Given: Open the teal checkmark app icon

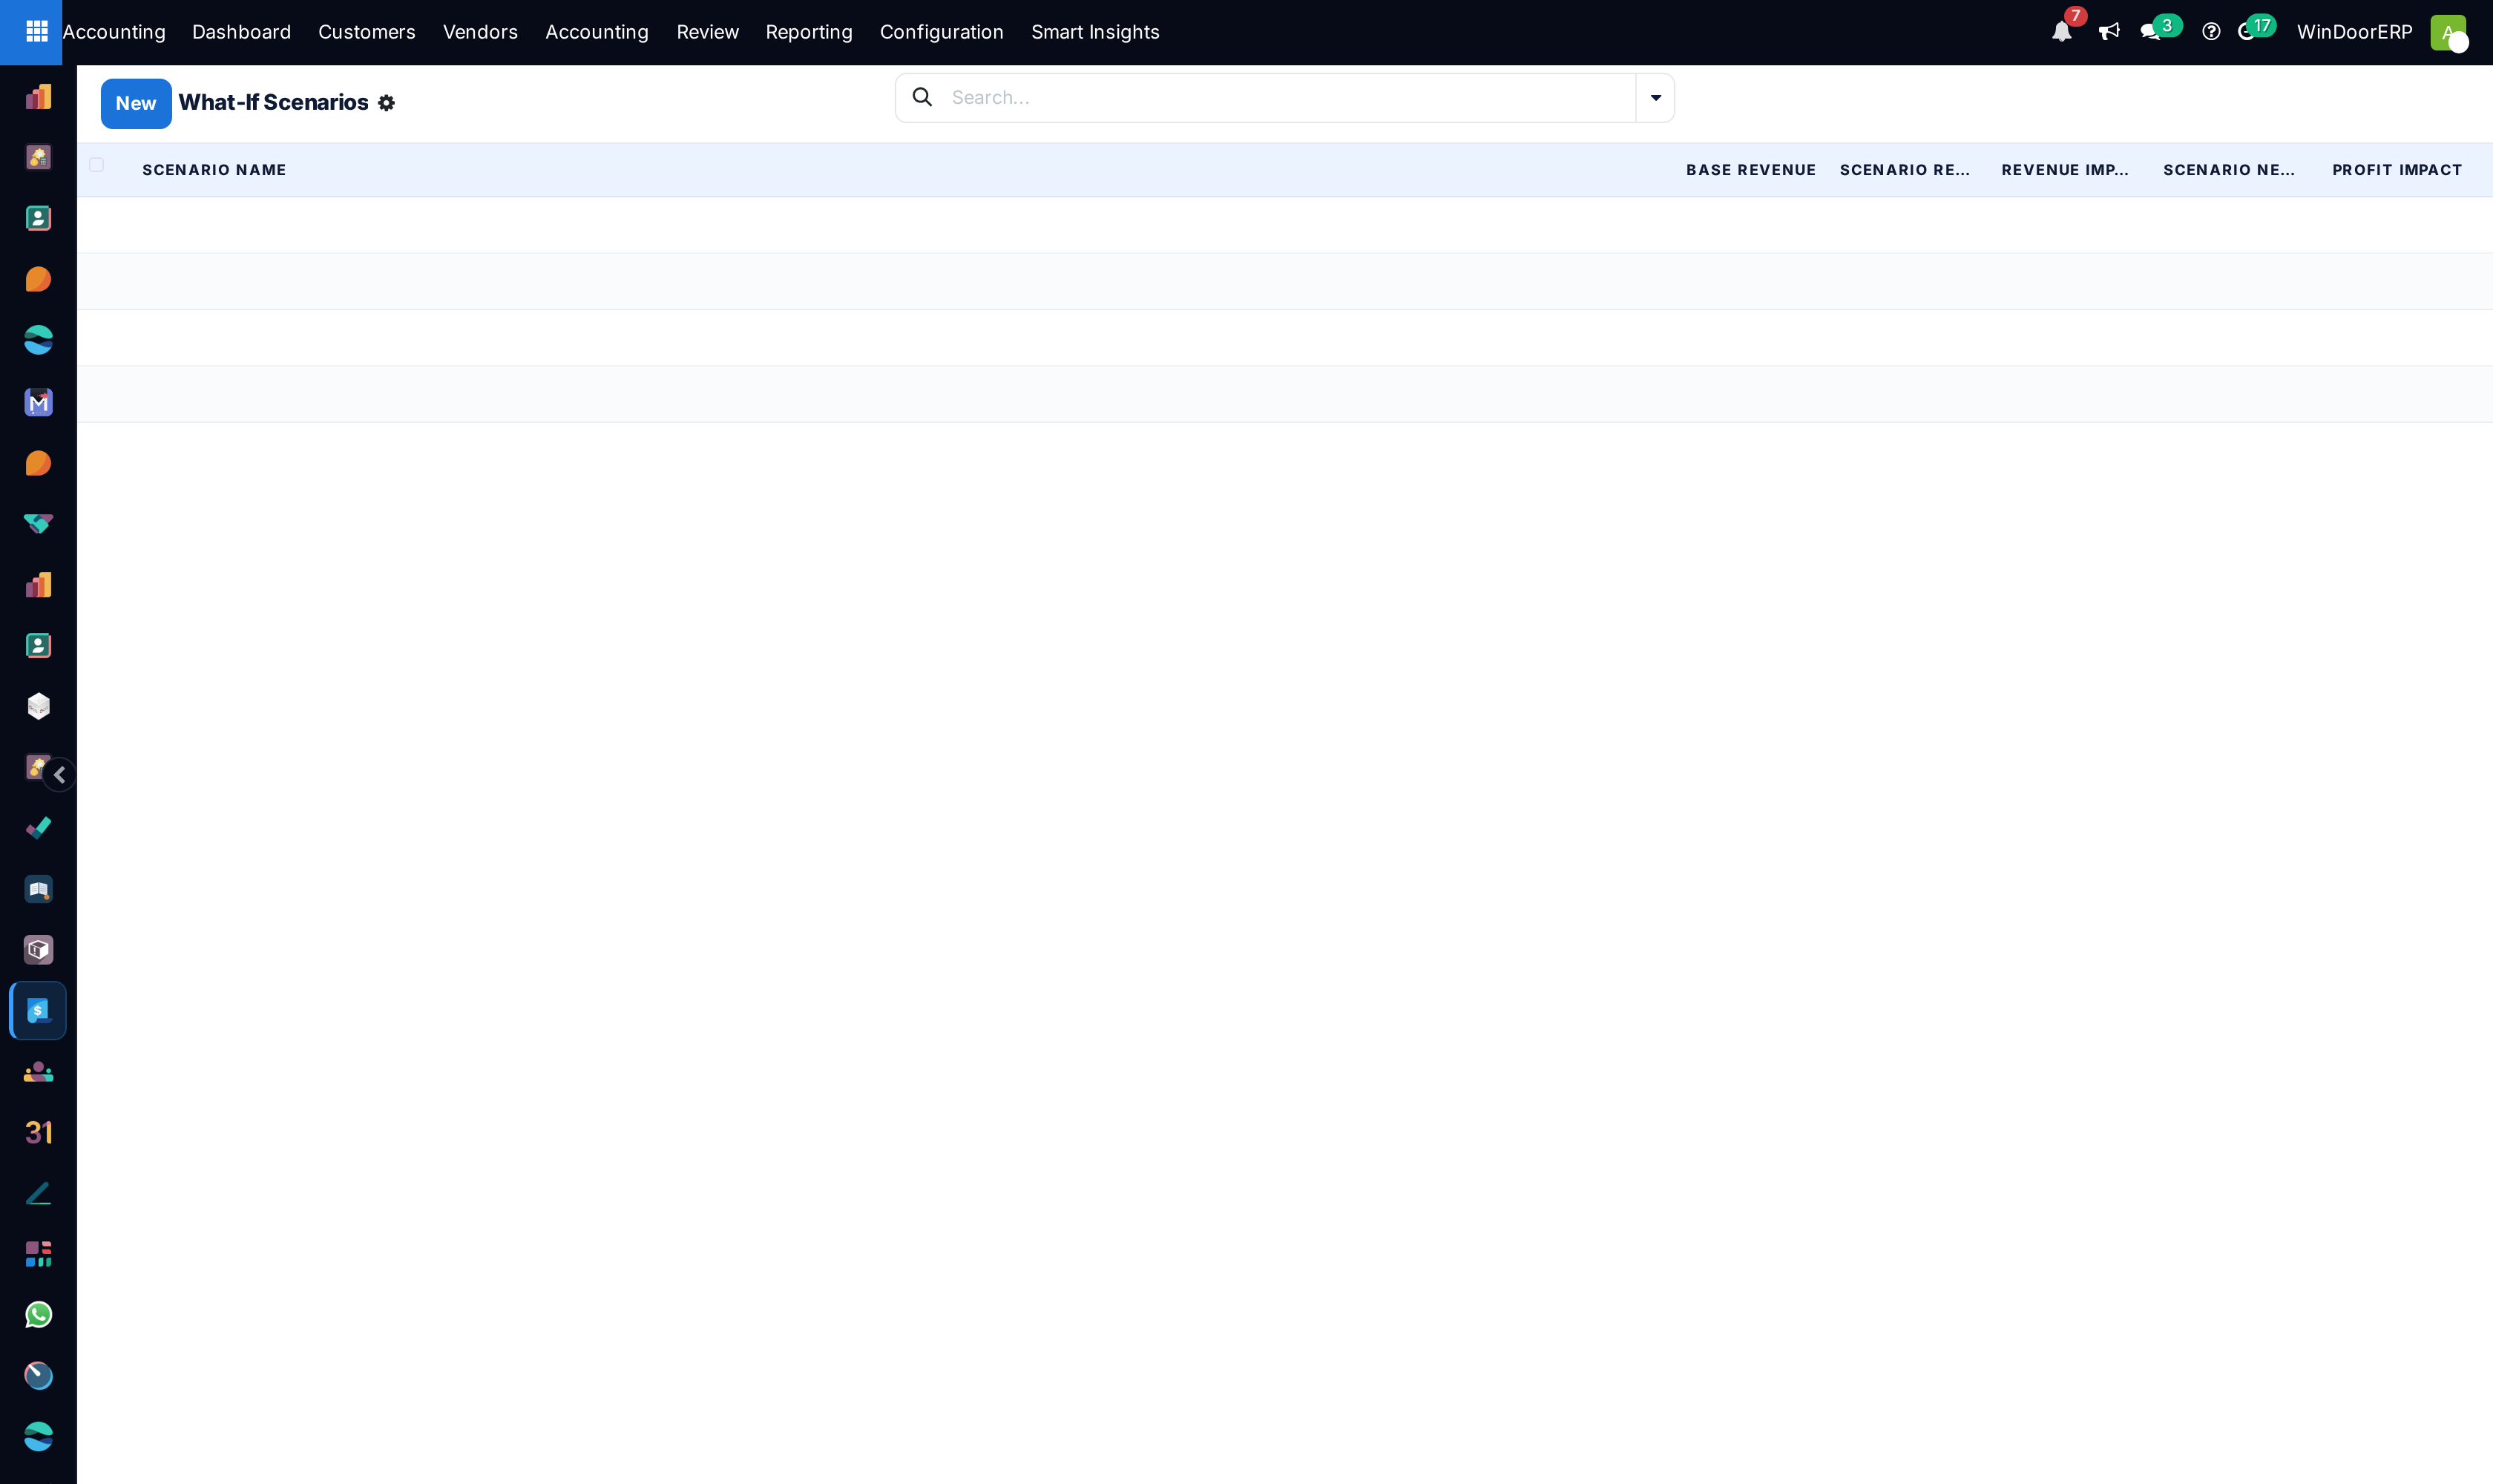Looking at the screenshot, I should click(x=38, y=828).
